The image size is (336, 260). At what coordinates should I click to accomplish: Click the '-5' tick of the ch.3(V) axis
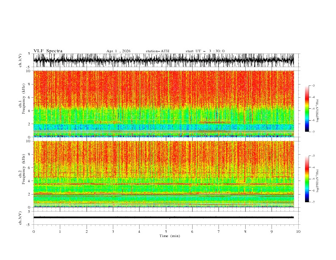[28, 225]
